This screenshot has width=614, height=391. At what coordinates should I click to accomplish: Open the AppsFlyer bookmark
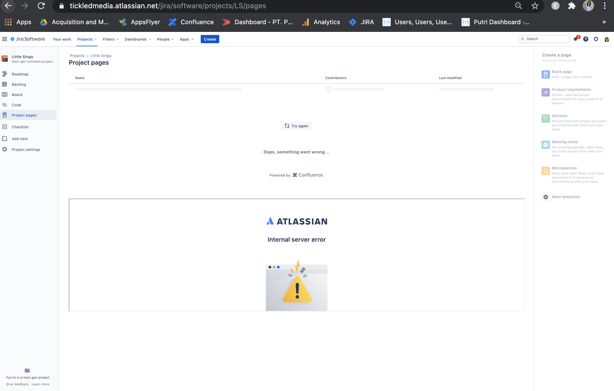pyautogui.click(x=140, y=22)
